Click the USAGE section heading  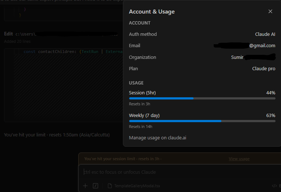136,83
